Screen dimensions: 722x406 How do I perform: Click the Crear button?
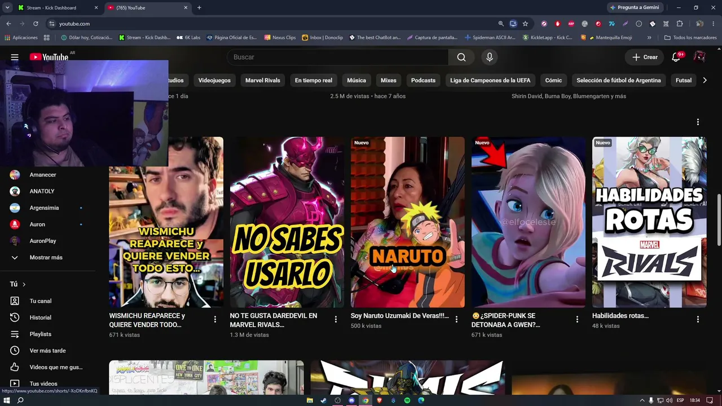pos(645,57)
